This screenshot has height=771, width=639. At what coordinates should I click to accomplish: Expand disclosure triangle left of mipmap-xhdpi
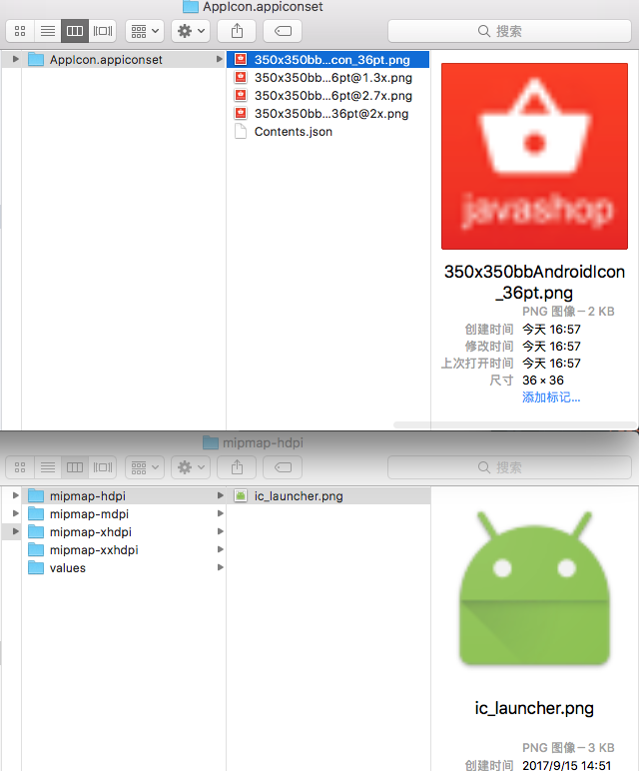click(16, 531)
